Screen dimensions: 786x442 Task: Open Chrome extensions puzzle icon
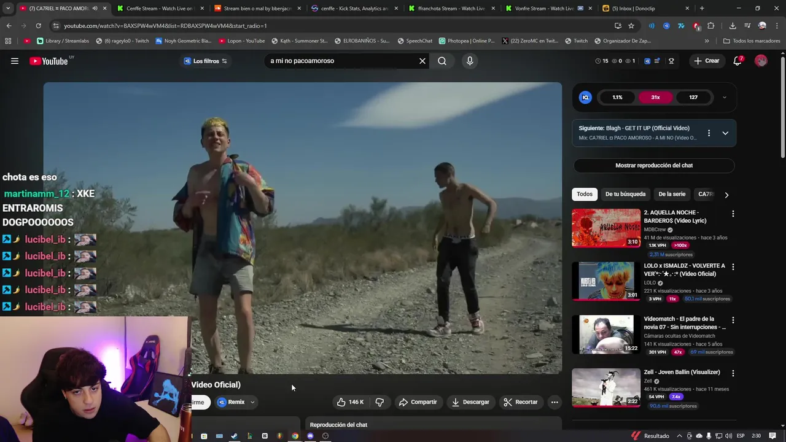coord(710,26)
